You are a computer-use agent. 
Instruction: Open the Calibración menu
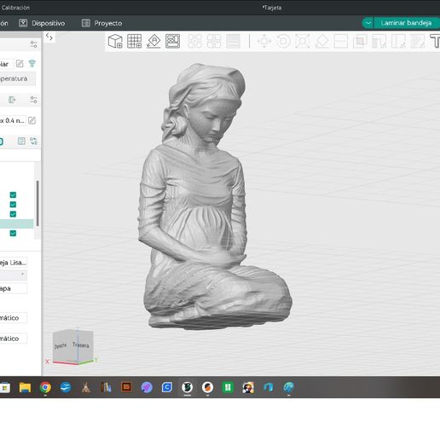coord(15,8)
